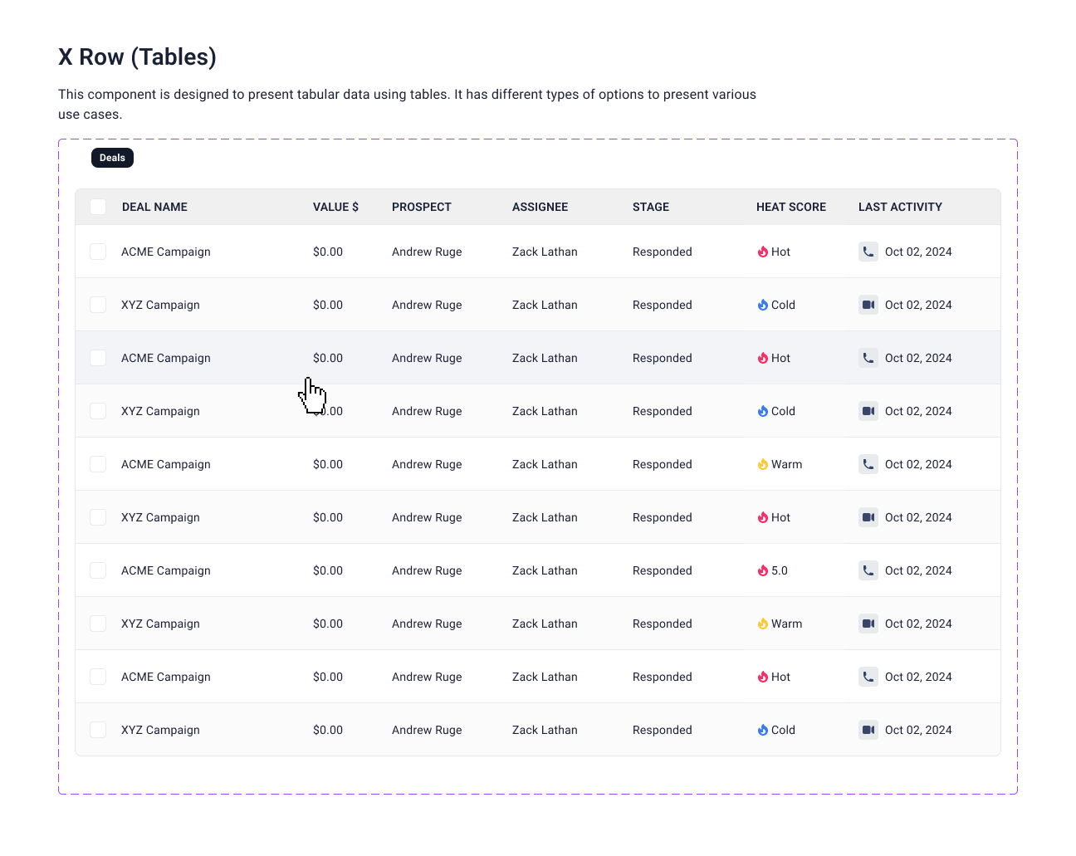Sort by the HEAT SCORE column header
This screenshot has height=856, width=1076.
[x=790, y=207]
